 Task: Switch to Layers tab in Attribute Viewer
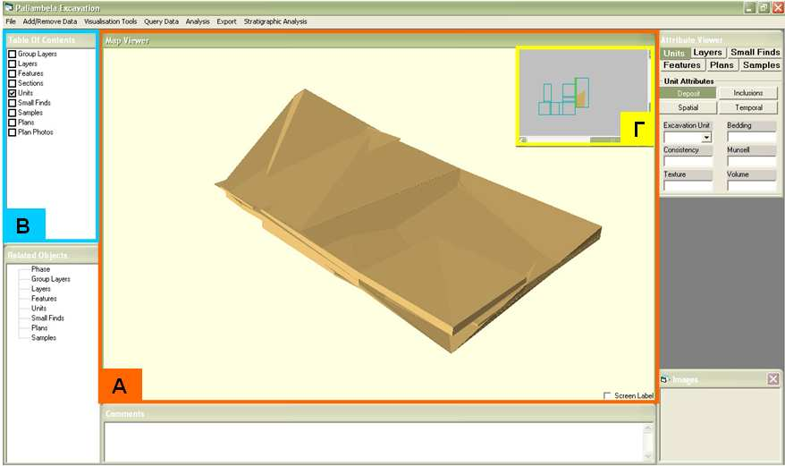coord(707,53)
